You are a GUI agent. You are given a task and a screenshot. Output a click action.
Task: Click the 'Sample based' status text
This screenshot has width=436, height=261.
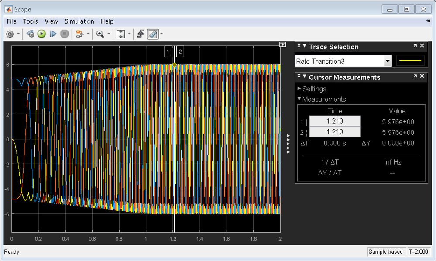(385, 252)
